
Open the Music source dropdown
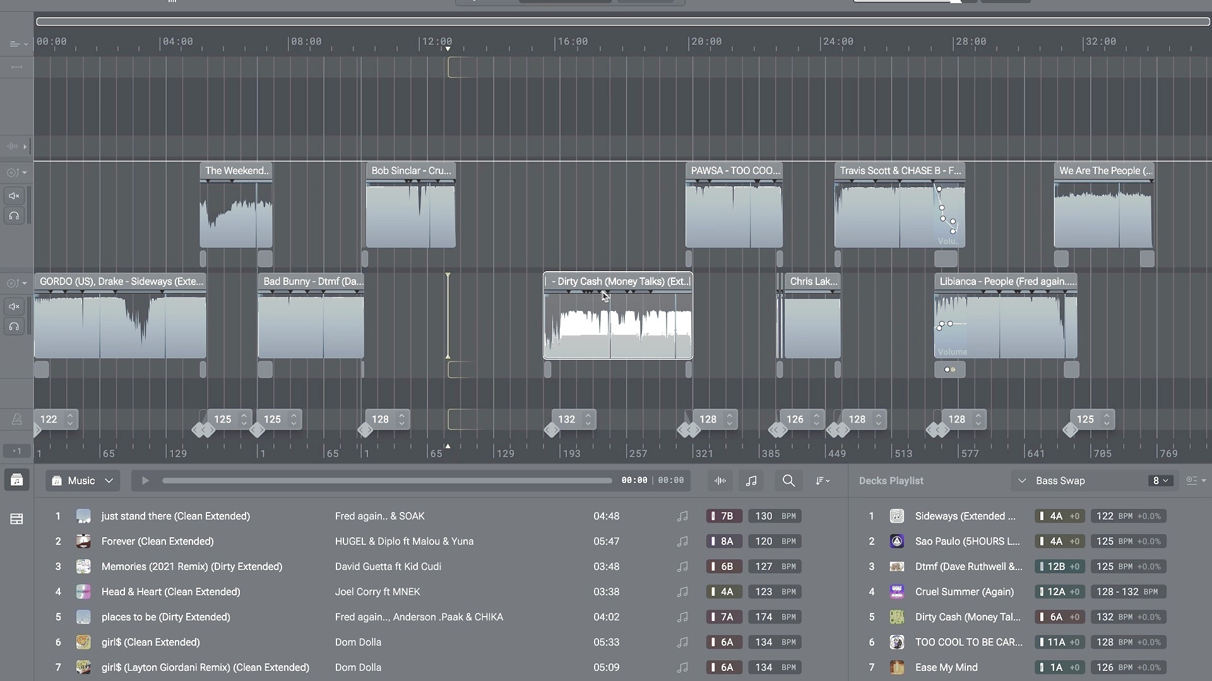coord(83,480)
